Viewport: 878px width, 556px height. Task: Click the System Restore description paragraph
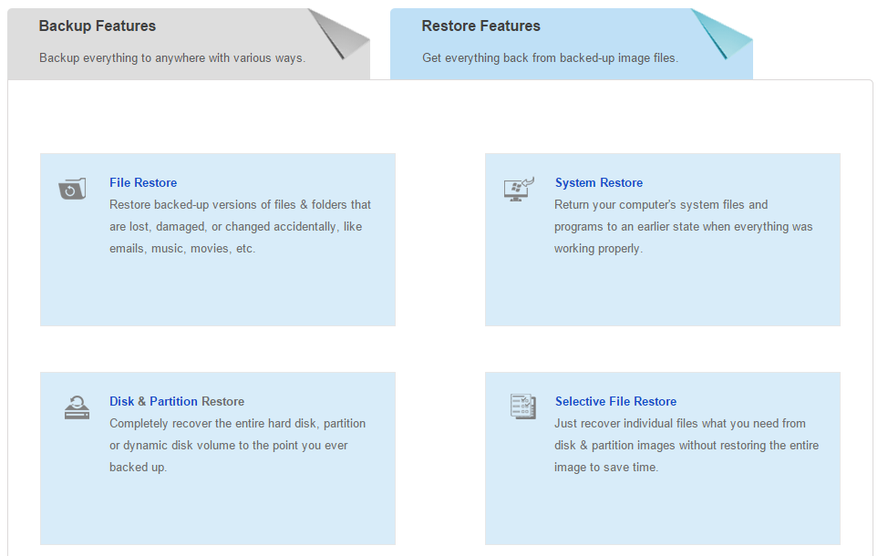[x=683, y=226]
